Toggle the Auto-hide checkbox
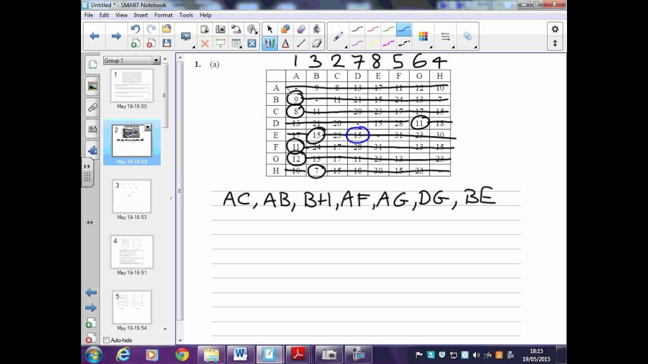648x364 pixels. (106, 340)
